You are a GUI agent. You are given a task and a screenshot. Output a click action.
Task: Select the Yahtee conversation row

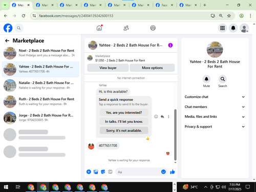click(40, 69)
